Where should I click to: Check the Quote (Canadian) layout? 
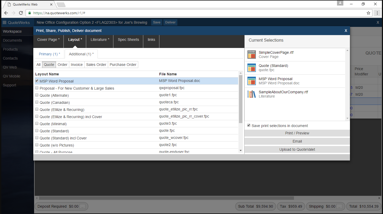click(37, 102)
